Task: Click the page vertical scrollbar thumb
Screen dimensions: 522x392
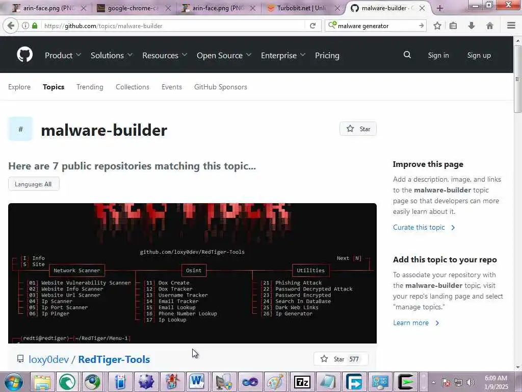Action: pyautogui.click(x=517, y=79)
